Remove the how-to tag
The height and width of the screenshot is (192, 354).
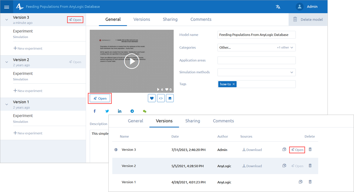(234, 84)
